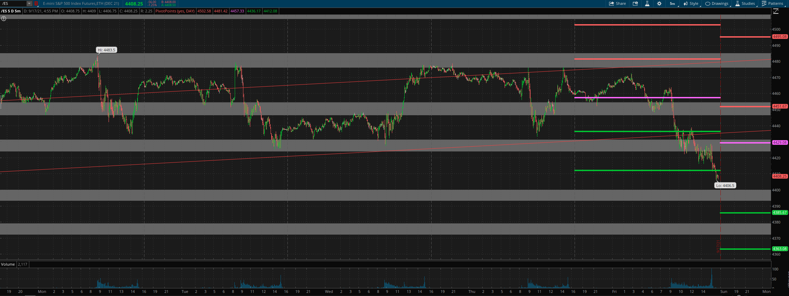Click the chart info exclamation icon
The image size is (789, 296).
tap(4, 19)
